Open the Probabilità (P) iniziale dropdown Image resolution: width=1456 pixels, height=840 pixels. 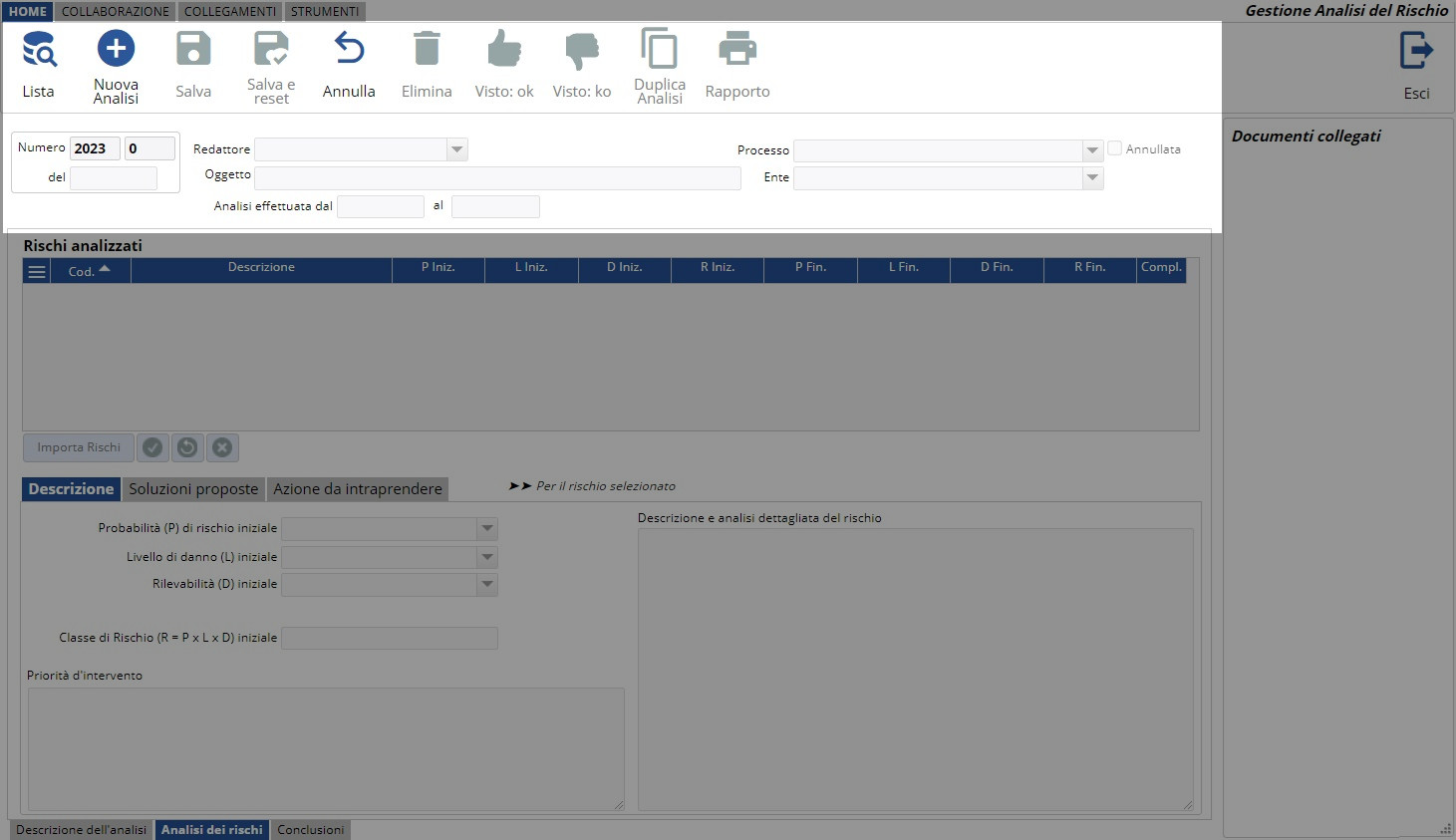point(487,529)
